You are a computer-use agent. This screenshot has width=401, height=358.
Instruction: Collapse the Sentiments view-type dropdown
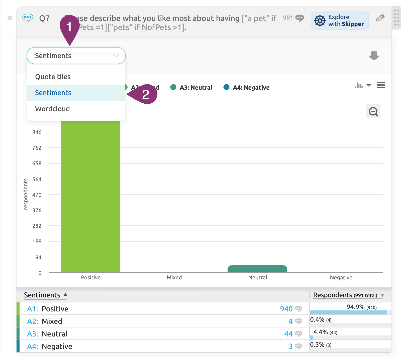(x=76, y=56)
